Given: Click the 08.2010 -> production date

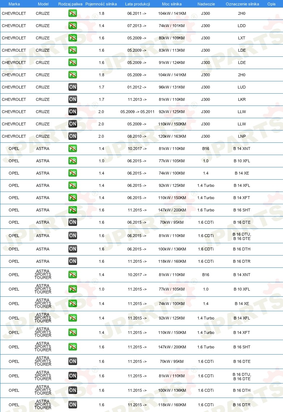Looking at the screenshot, I should [x=137, y=136].
